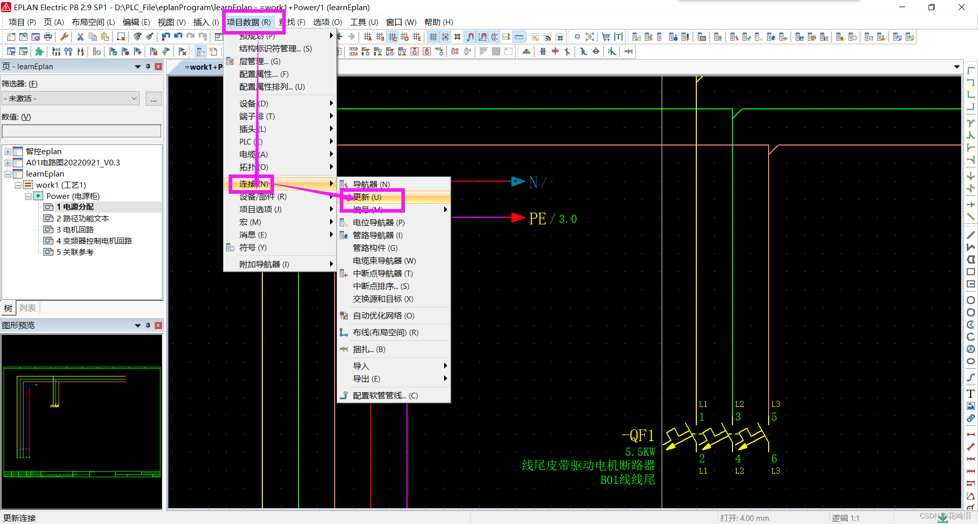Open page navigator panel dropdown arrow
The height and width of the screenshot is (524, 978).
click(x=138, y=67)
